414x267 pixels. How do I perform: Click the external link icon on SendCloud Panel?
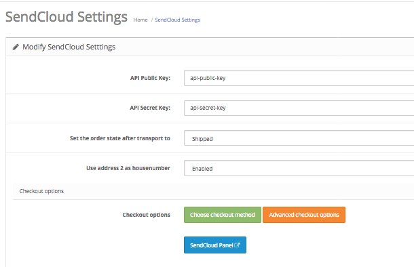(x=237, y=245)
